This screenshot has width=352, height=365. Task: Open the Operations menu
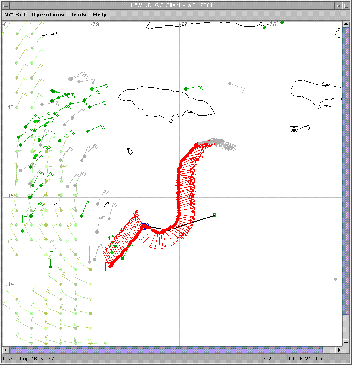(48, 15)
